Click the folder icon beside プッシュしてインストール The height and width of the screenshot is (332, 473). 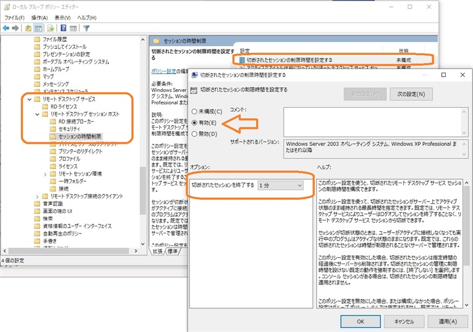37,47
